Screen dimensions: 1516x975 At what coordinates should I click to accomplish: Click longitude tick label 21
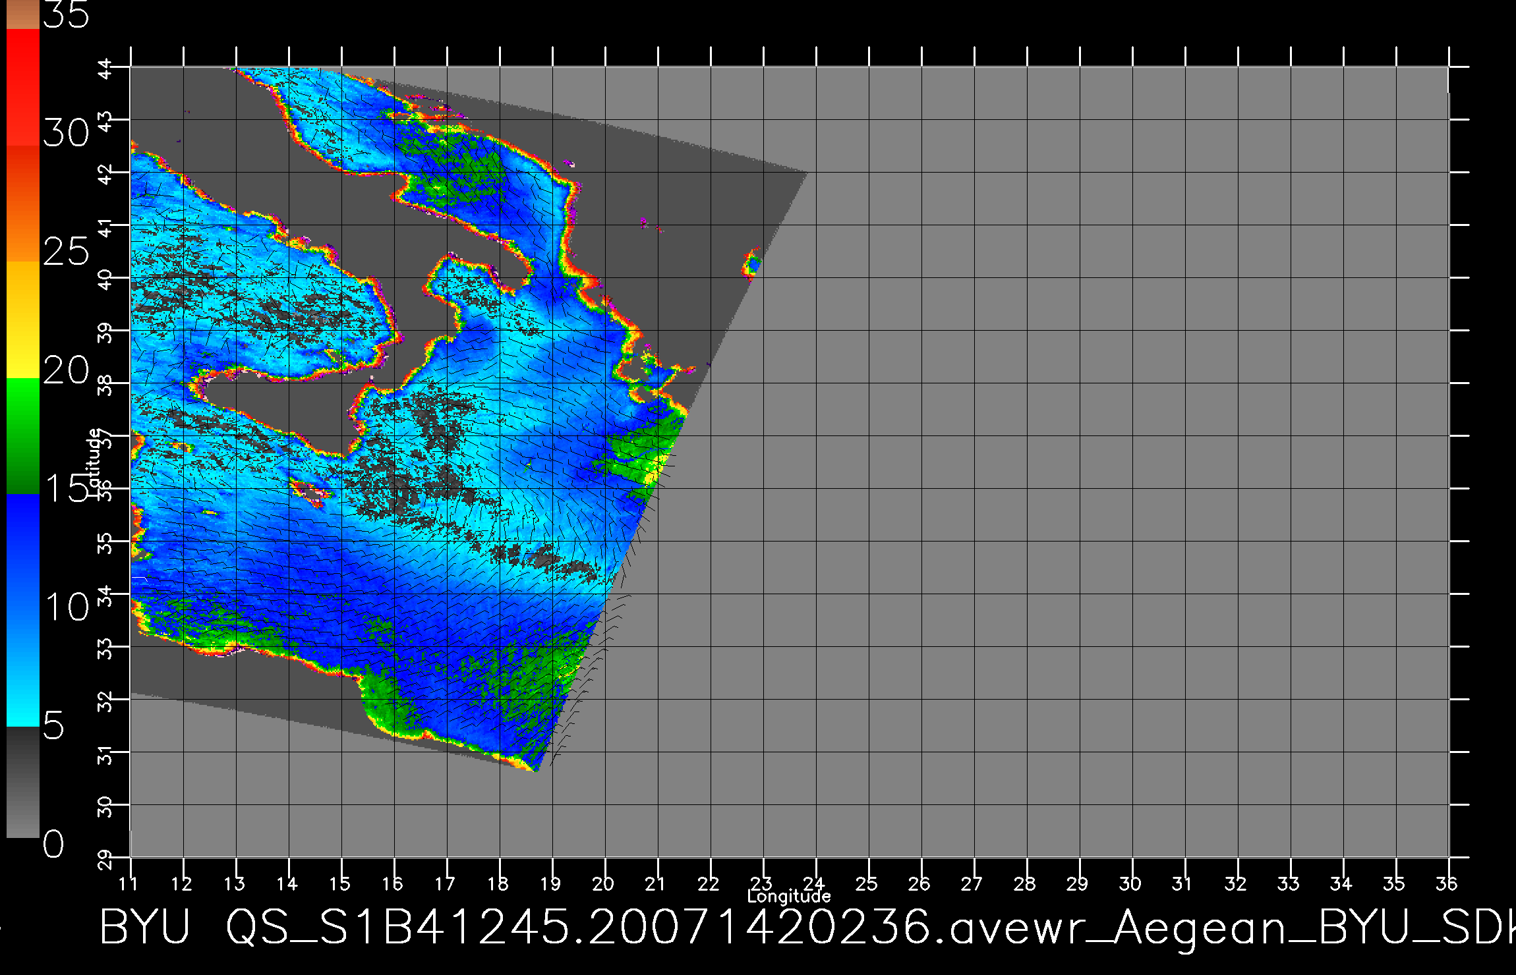pyautogui.click(x=656, y=883)
